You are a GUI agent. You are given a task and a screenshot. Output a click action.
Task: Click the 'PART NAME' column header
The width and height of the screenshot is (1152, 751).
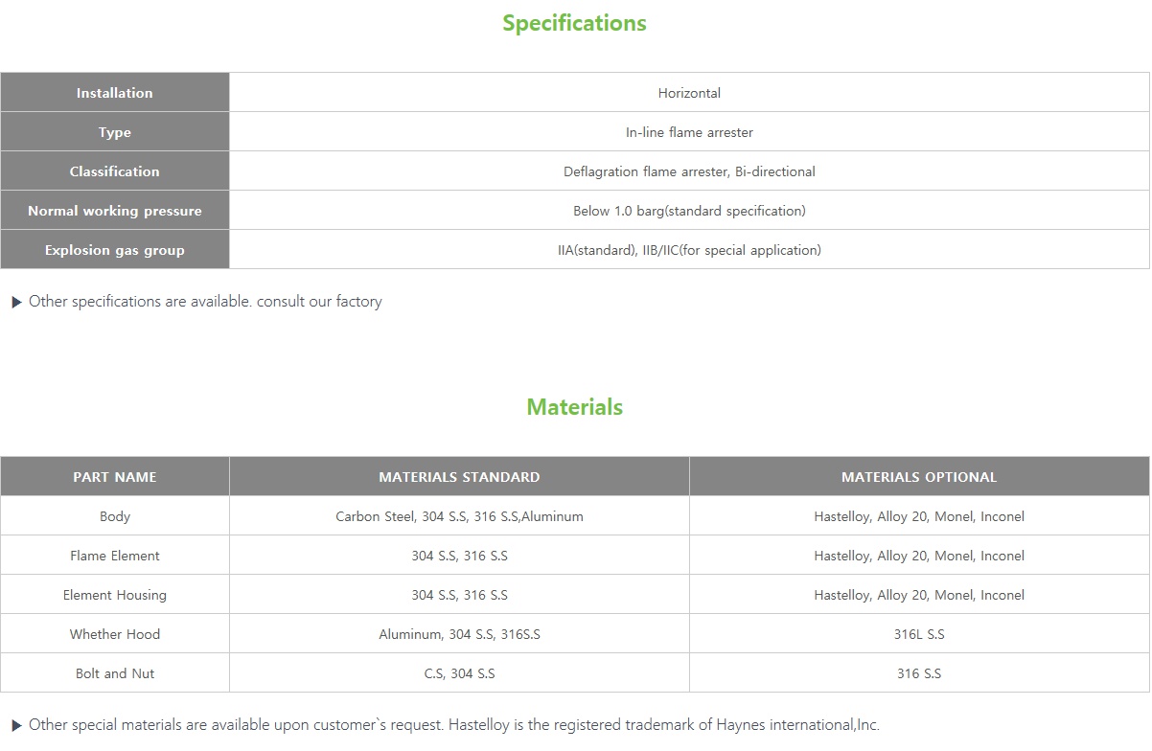coord(115,477)
